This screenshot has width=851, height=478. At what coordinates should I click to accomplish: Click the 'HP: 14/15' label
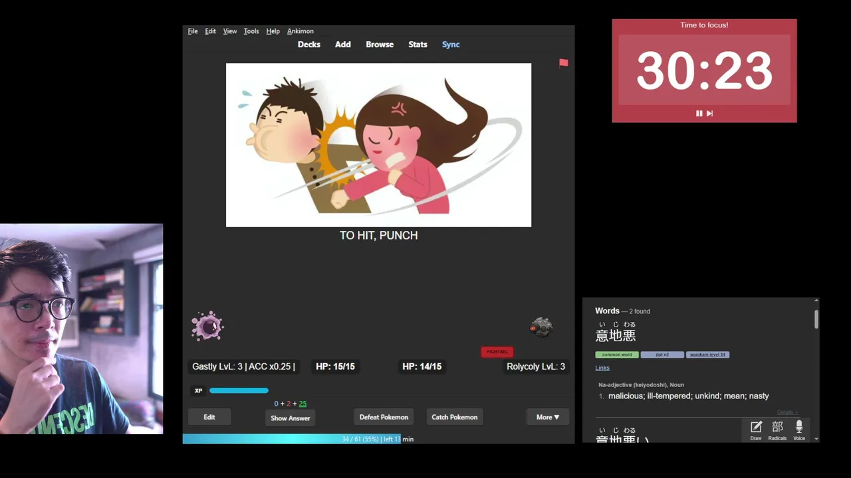422,366
